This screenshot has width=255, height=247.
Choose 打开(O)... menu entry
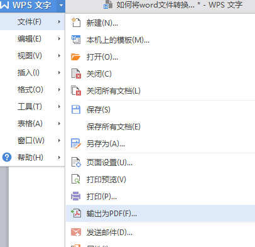160,57
